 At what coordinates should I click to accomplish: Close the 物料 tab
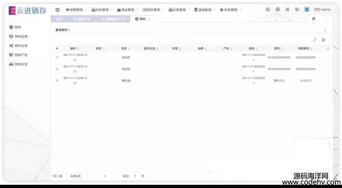pos(149,19)
